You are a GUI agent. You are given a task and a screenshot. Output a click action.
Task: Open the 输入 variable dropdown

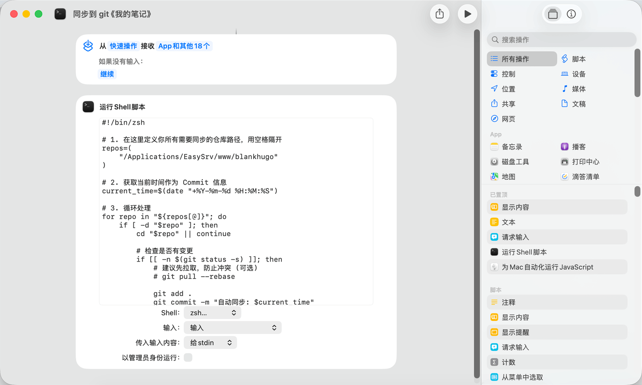tap(232, 328)
